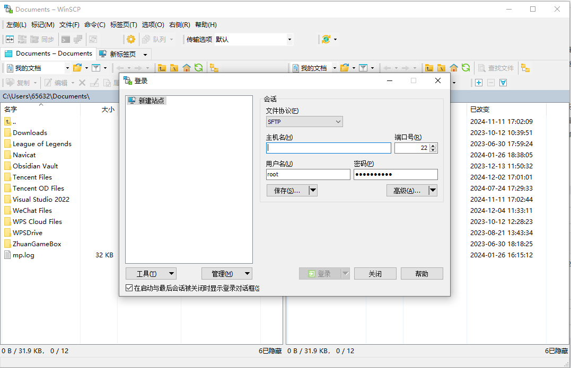This screenshot has width=571, height=368.
Task: Click the compare directories icon in main toolbar
Action: [10, 39]
